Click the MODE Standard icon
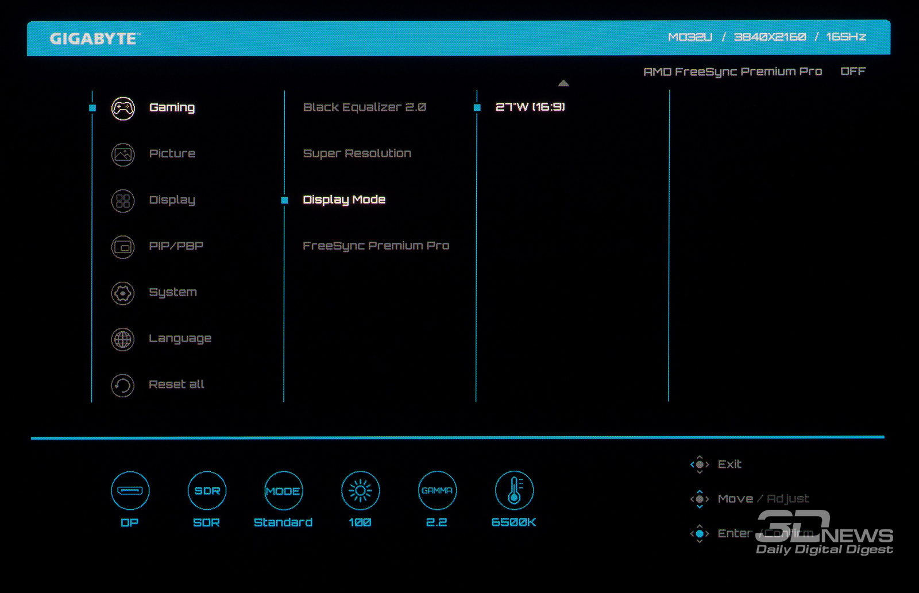Image resolution: width=919 pixels, height=593 pixels. coord(283,491)
